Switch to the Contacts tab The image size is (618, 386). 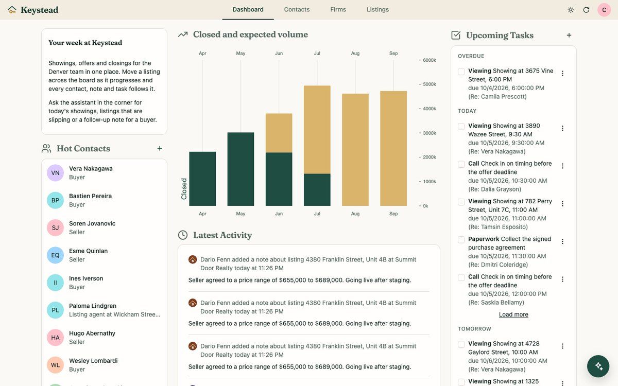tap(297, 10)
